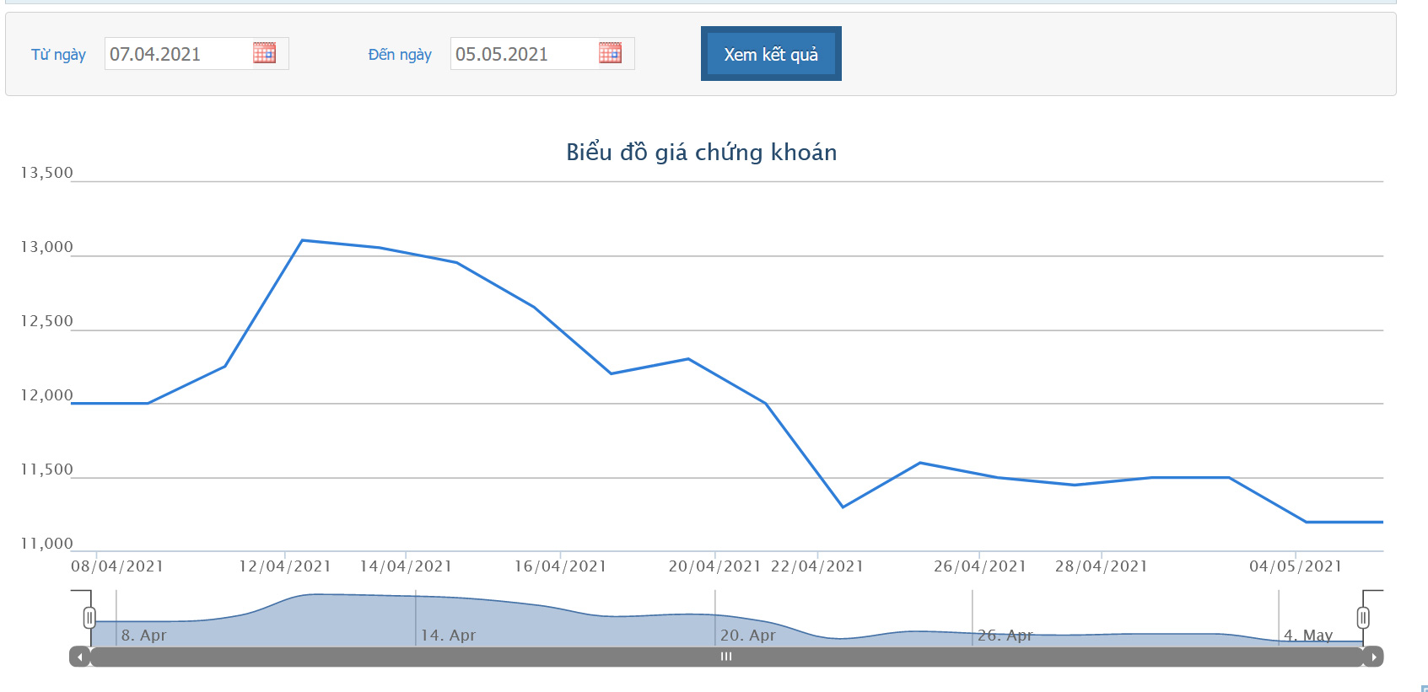Click the 8. Apr marker in the navigator
Viewport: 1428px width, 692px height.
click(x=143, y=635)
